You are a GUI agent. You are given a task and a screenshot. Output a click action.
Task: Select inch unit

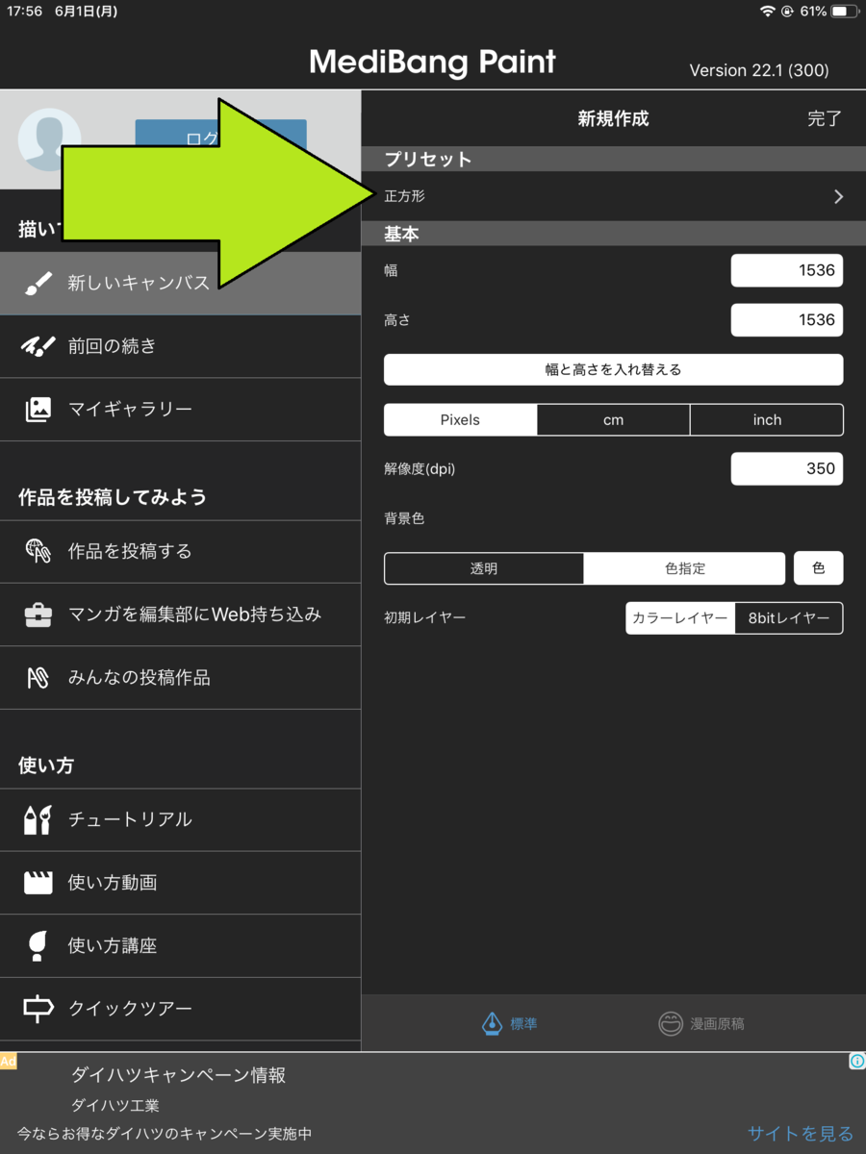(767, 420)
